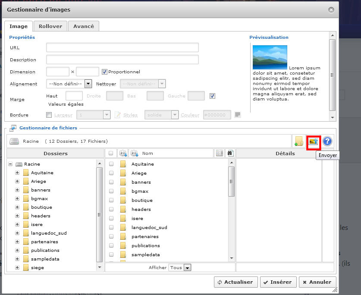This screenshot has height=295, width=361.
Task: Check the publications row checkbox
Action: coord(111,245)
